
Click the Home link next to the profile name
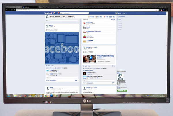tap(124, 13)
